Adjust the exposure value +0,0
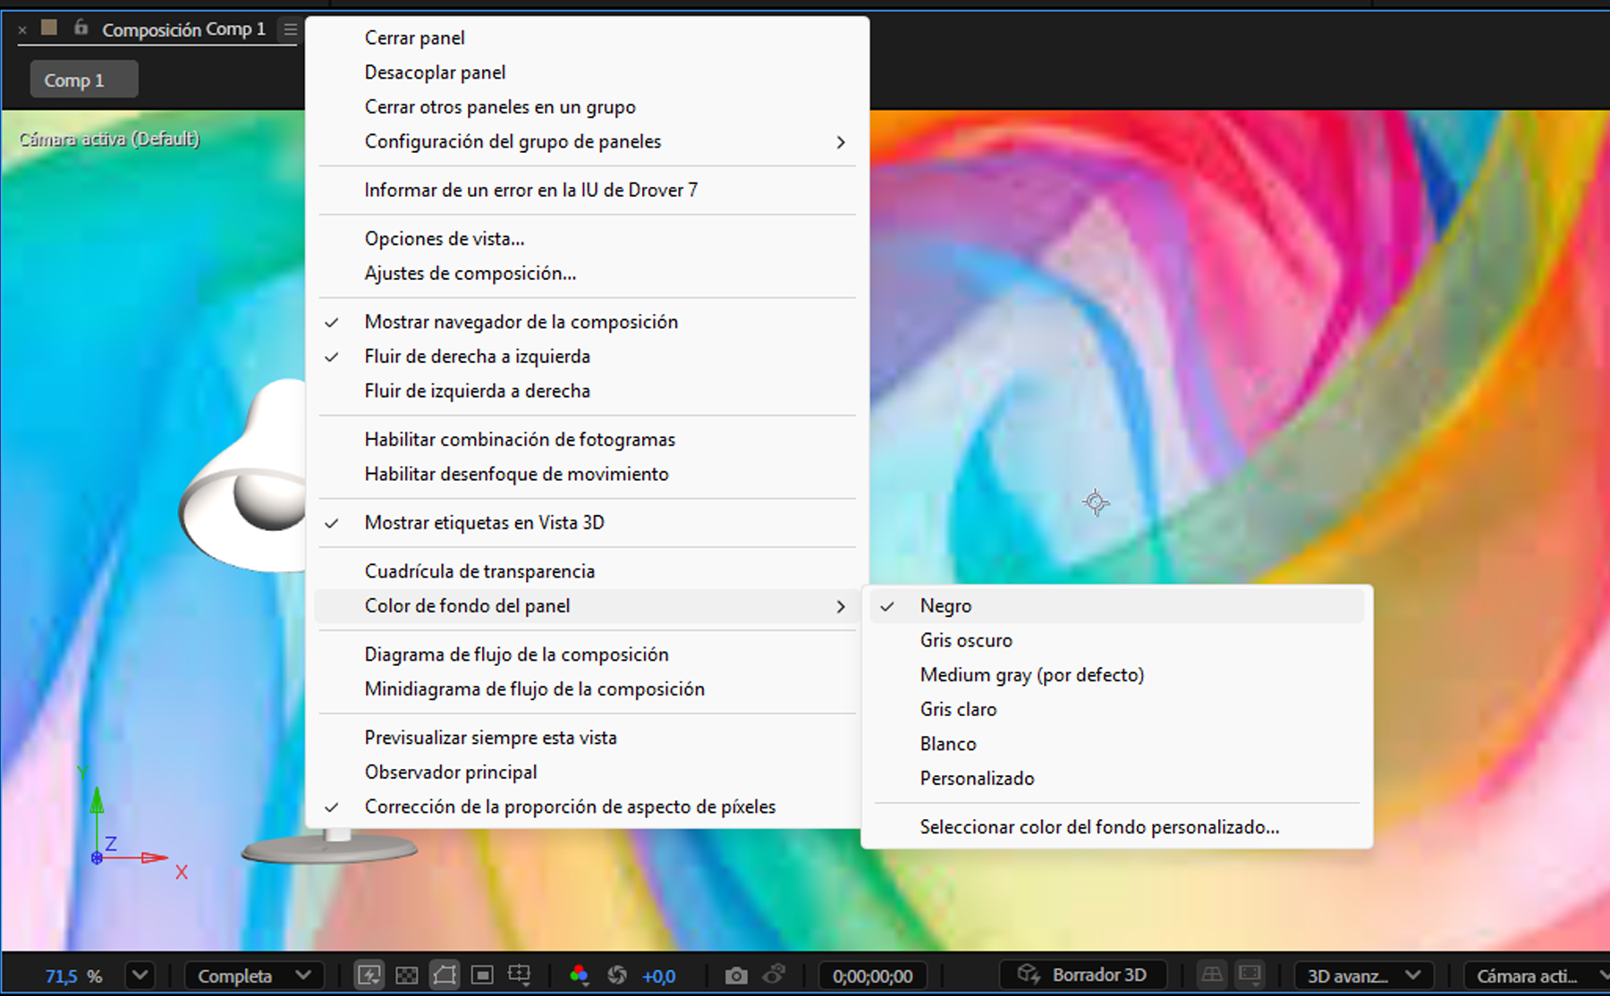The image size is (1610, 996). click(659, 975)
